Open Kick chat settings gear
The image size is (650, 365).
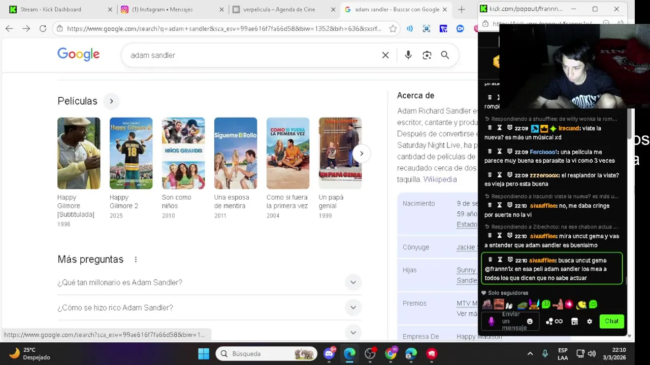point(590,321)
